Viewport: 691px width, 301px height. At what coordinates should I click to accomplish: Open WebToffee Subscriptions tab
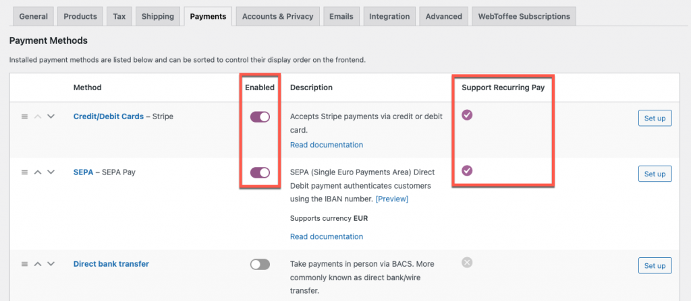524,16
